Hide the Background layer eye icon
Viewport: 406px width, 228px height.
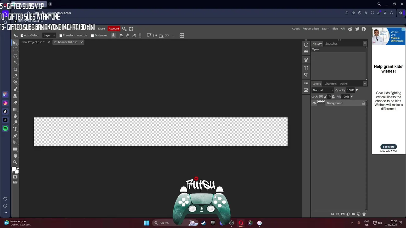click(x=314, y=103)
